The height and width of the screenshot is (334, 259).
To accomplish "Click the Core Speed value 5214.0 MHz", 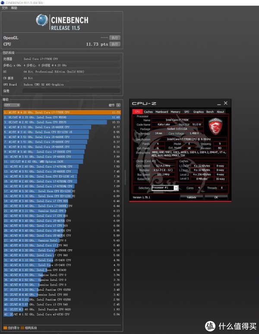I will (163, 166).
